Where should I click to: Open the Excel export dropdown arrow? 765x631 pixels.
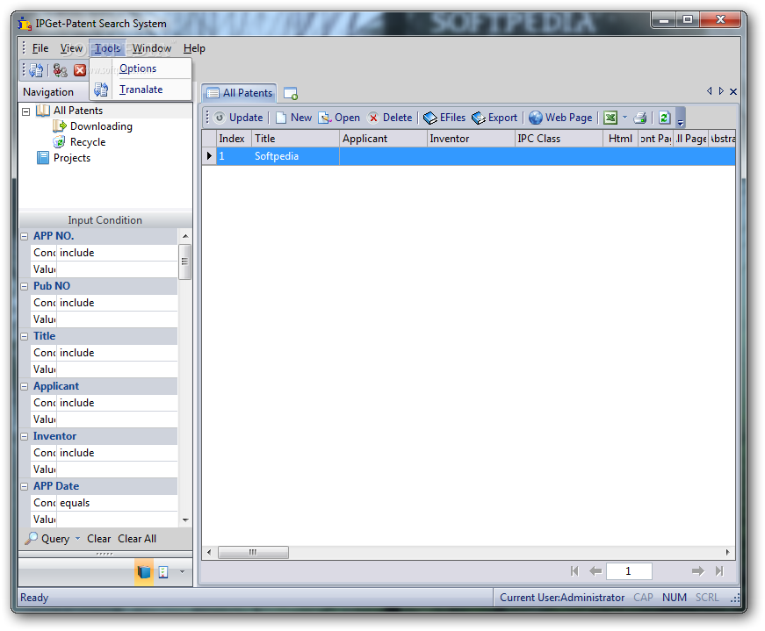[624, 118]
